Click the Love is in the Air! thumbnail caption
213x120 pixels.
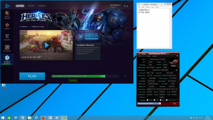pyautogui.click(x=31, y=57)
